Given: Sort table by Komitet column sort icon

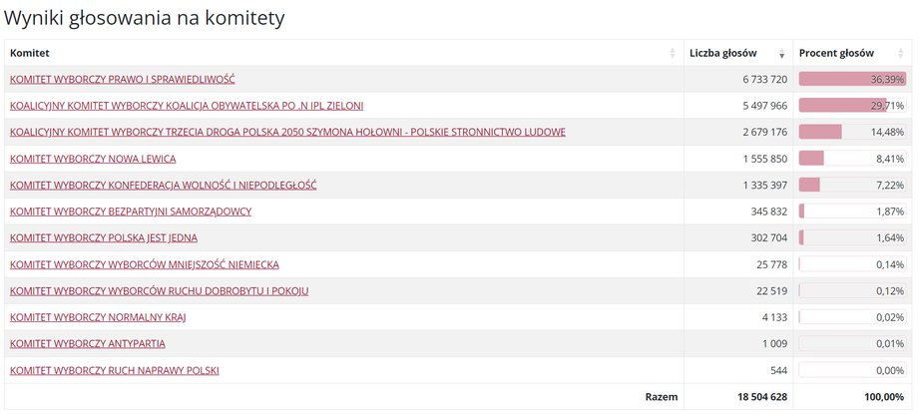Looking at the screenshot, I should tap(673, 53).
